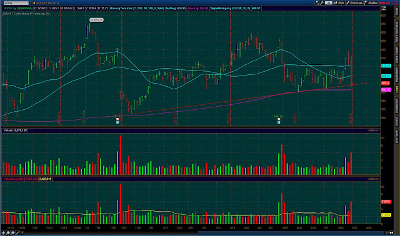Open the Times And Sales side tab

397,32
